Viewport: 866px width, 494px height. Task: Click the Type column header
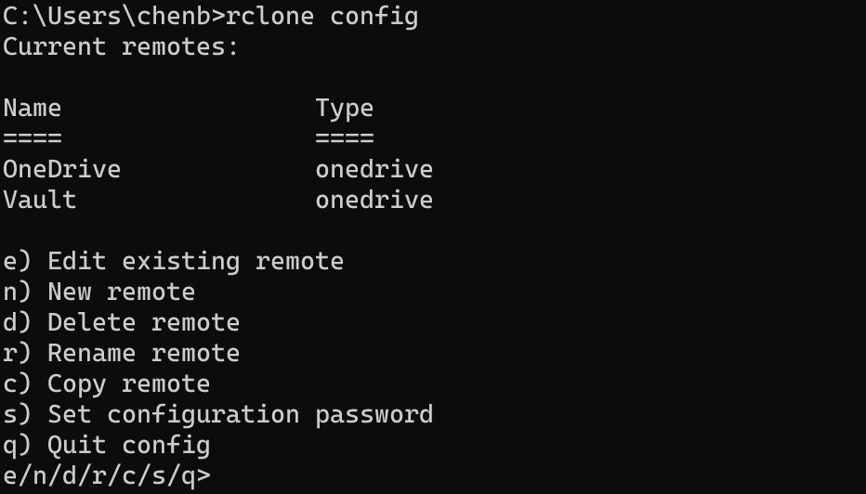coord(344,108)
